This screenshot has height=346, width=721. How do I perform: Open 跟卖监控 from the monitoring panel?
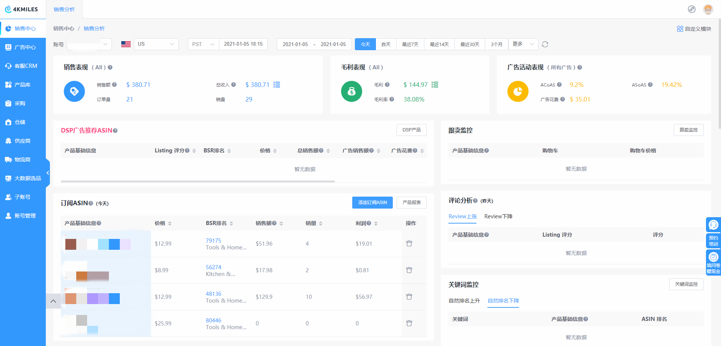coord(688,130)
